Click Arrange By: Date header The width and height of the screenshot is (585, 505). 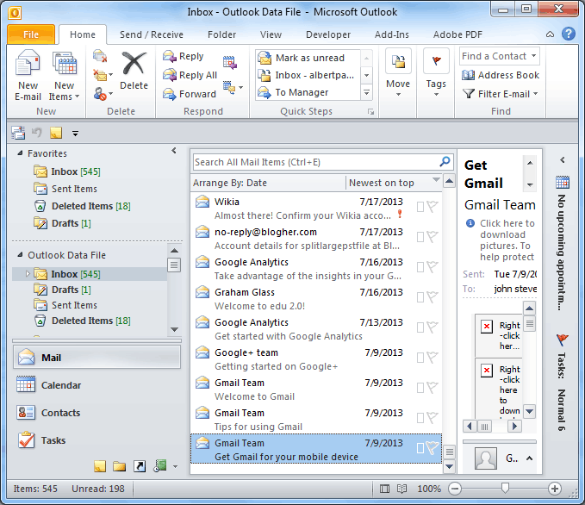(269, 183)
